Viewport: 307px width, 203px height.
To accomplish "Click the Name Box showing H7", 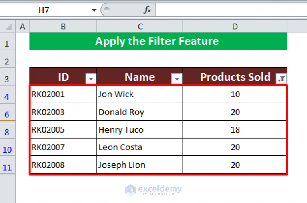I will click(44, 10).
